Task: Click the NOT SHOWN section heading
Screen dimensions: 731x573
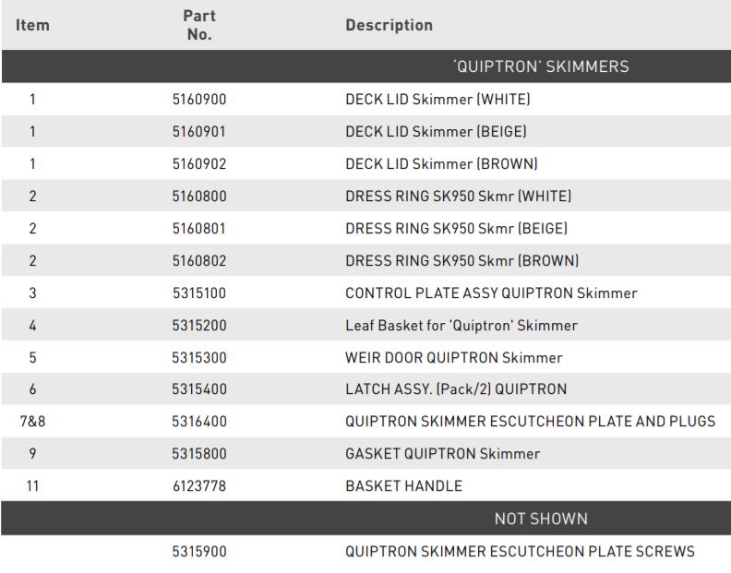Action: pos(541,519)
